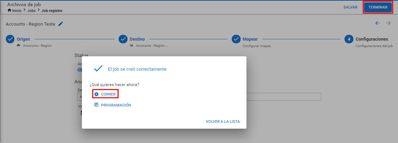Viewport: 398px width, 143px height.
Task: Click 'El job se creó correctamente' message
Action: (137, 69)
